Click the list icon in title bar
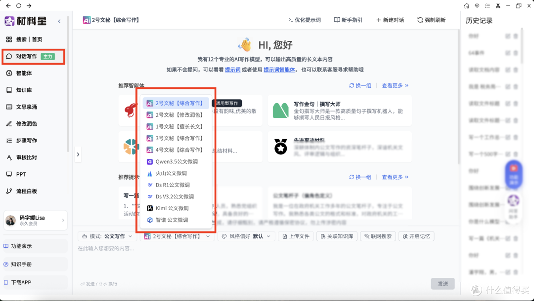The height and width of the screenshot is (301, 534). (x=488, y=6)
